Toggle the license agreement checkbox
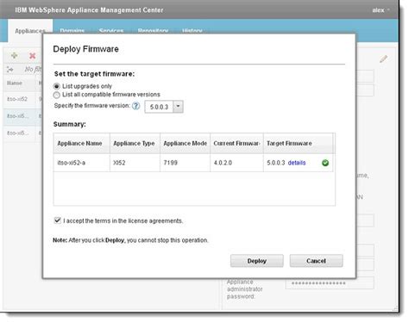The width and height of the screenshot is (409, 322). [x=58, y=220]
